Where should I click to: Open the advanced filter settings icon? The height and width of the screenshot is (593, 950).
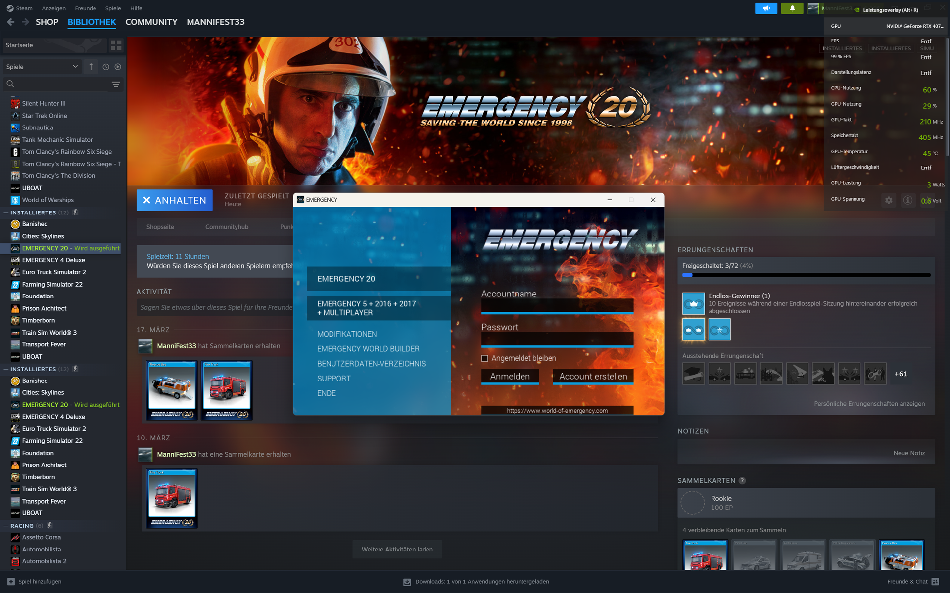pos(116,85)
